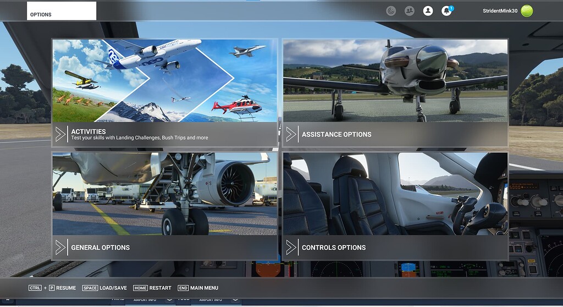Click LOAD/SAVE in the bottom bar
This screenshot has height=307, width=563.
pyautogui.click(x=113, y=288)
